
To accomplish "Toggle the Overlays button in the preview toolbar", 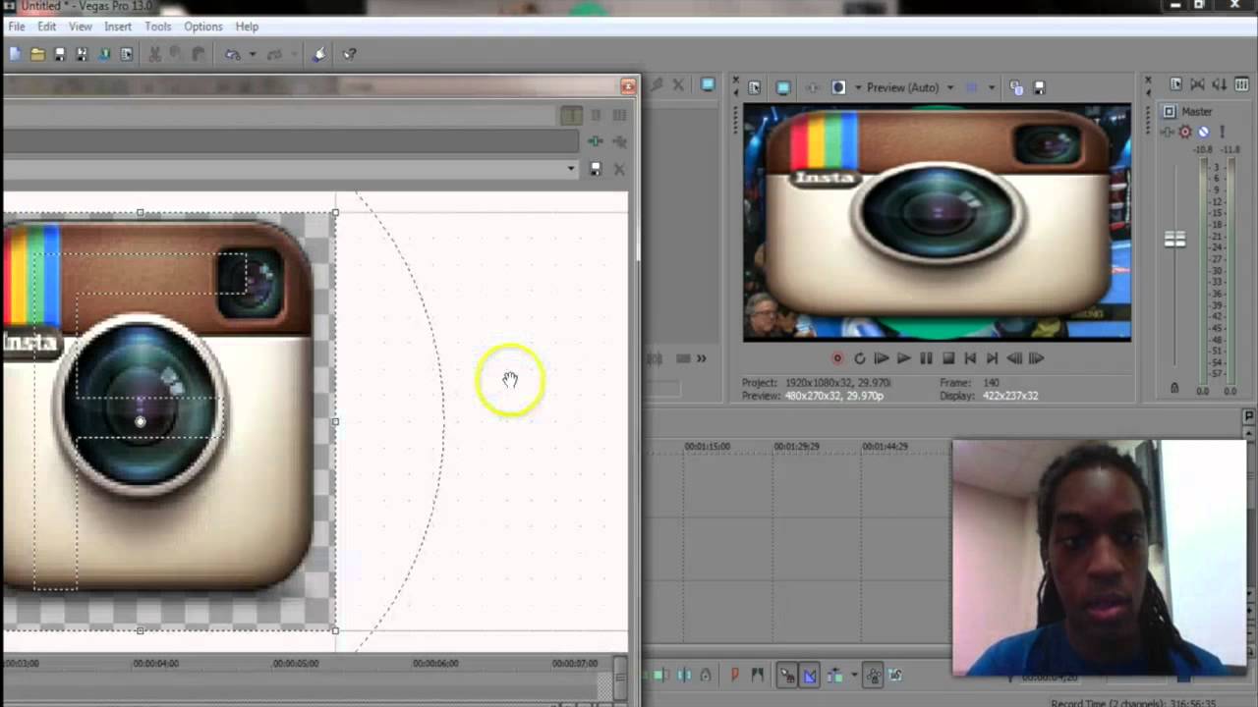I will coord(972,87).
